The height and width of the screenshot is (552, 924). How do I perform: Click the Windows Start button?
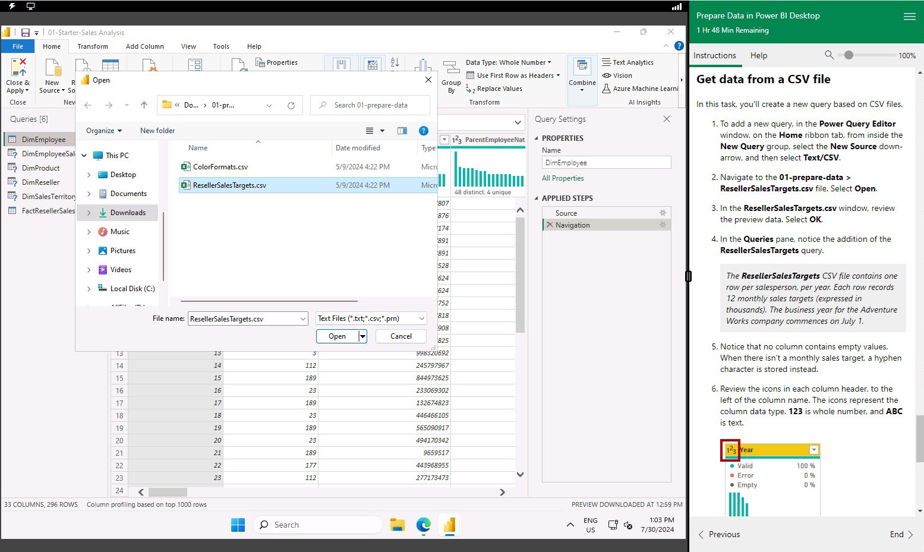pyautogui.click(x=238, y=525)
